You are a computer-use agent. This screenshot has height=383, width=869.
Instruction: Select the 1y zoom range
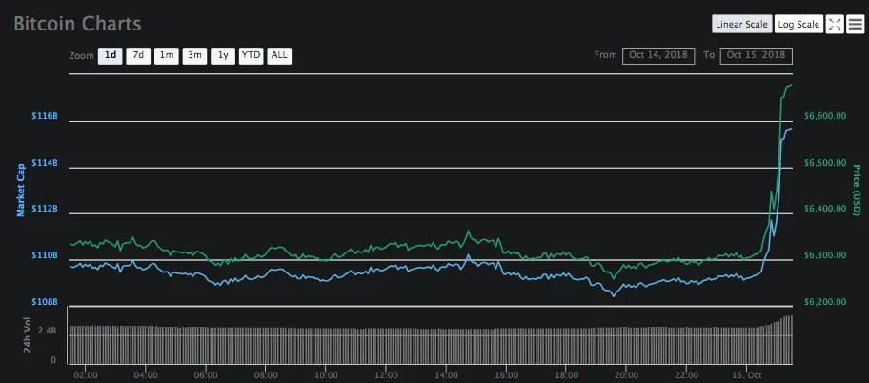pos(223,55)
